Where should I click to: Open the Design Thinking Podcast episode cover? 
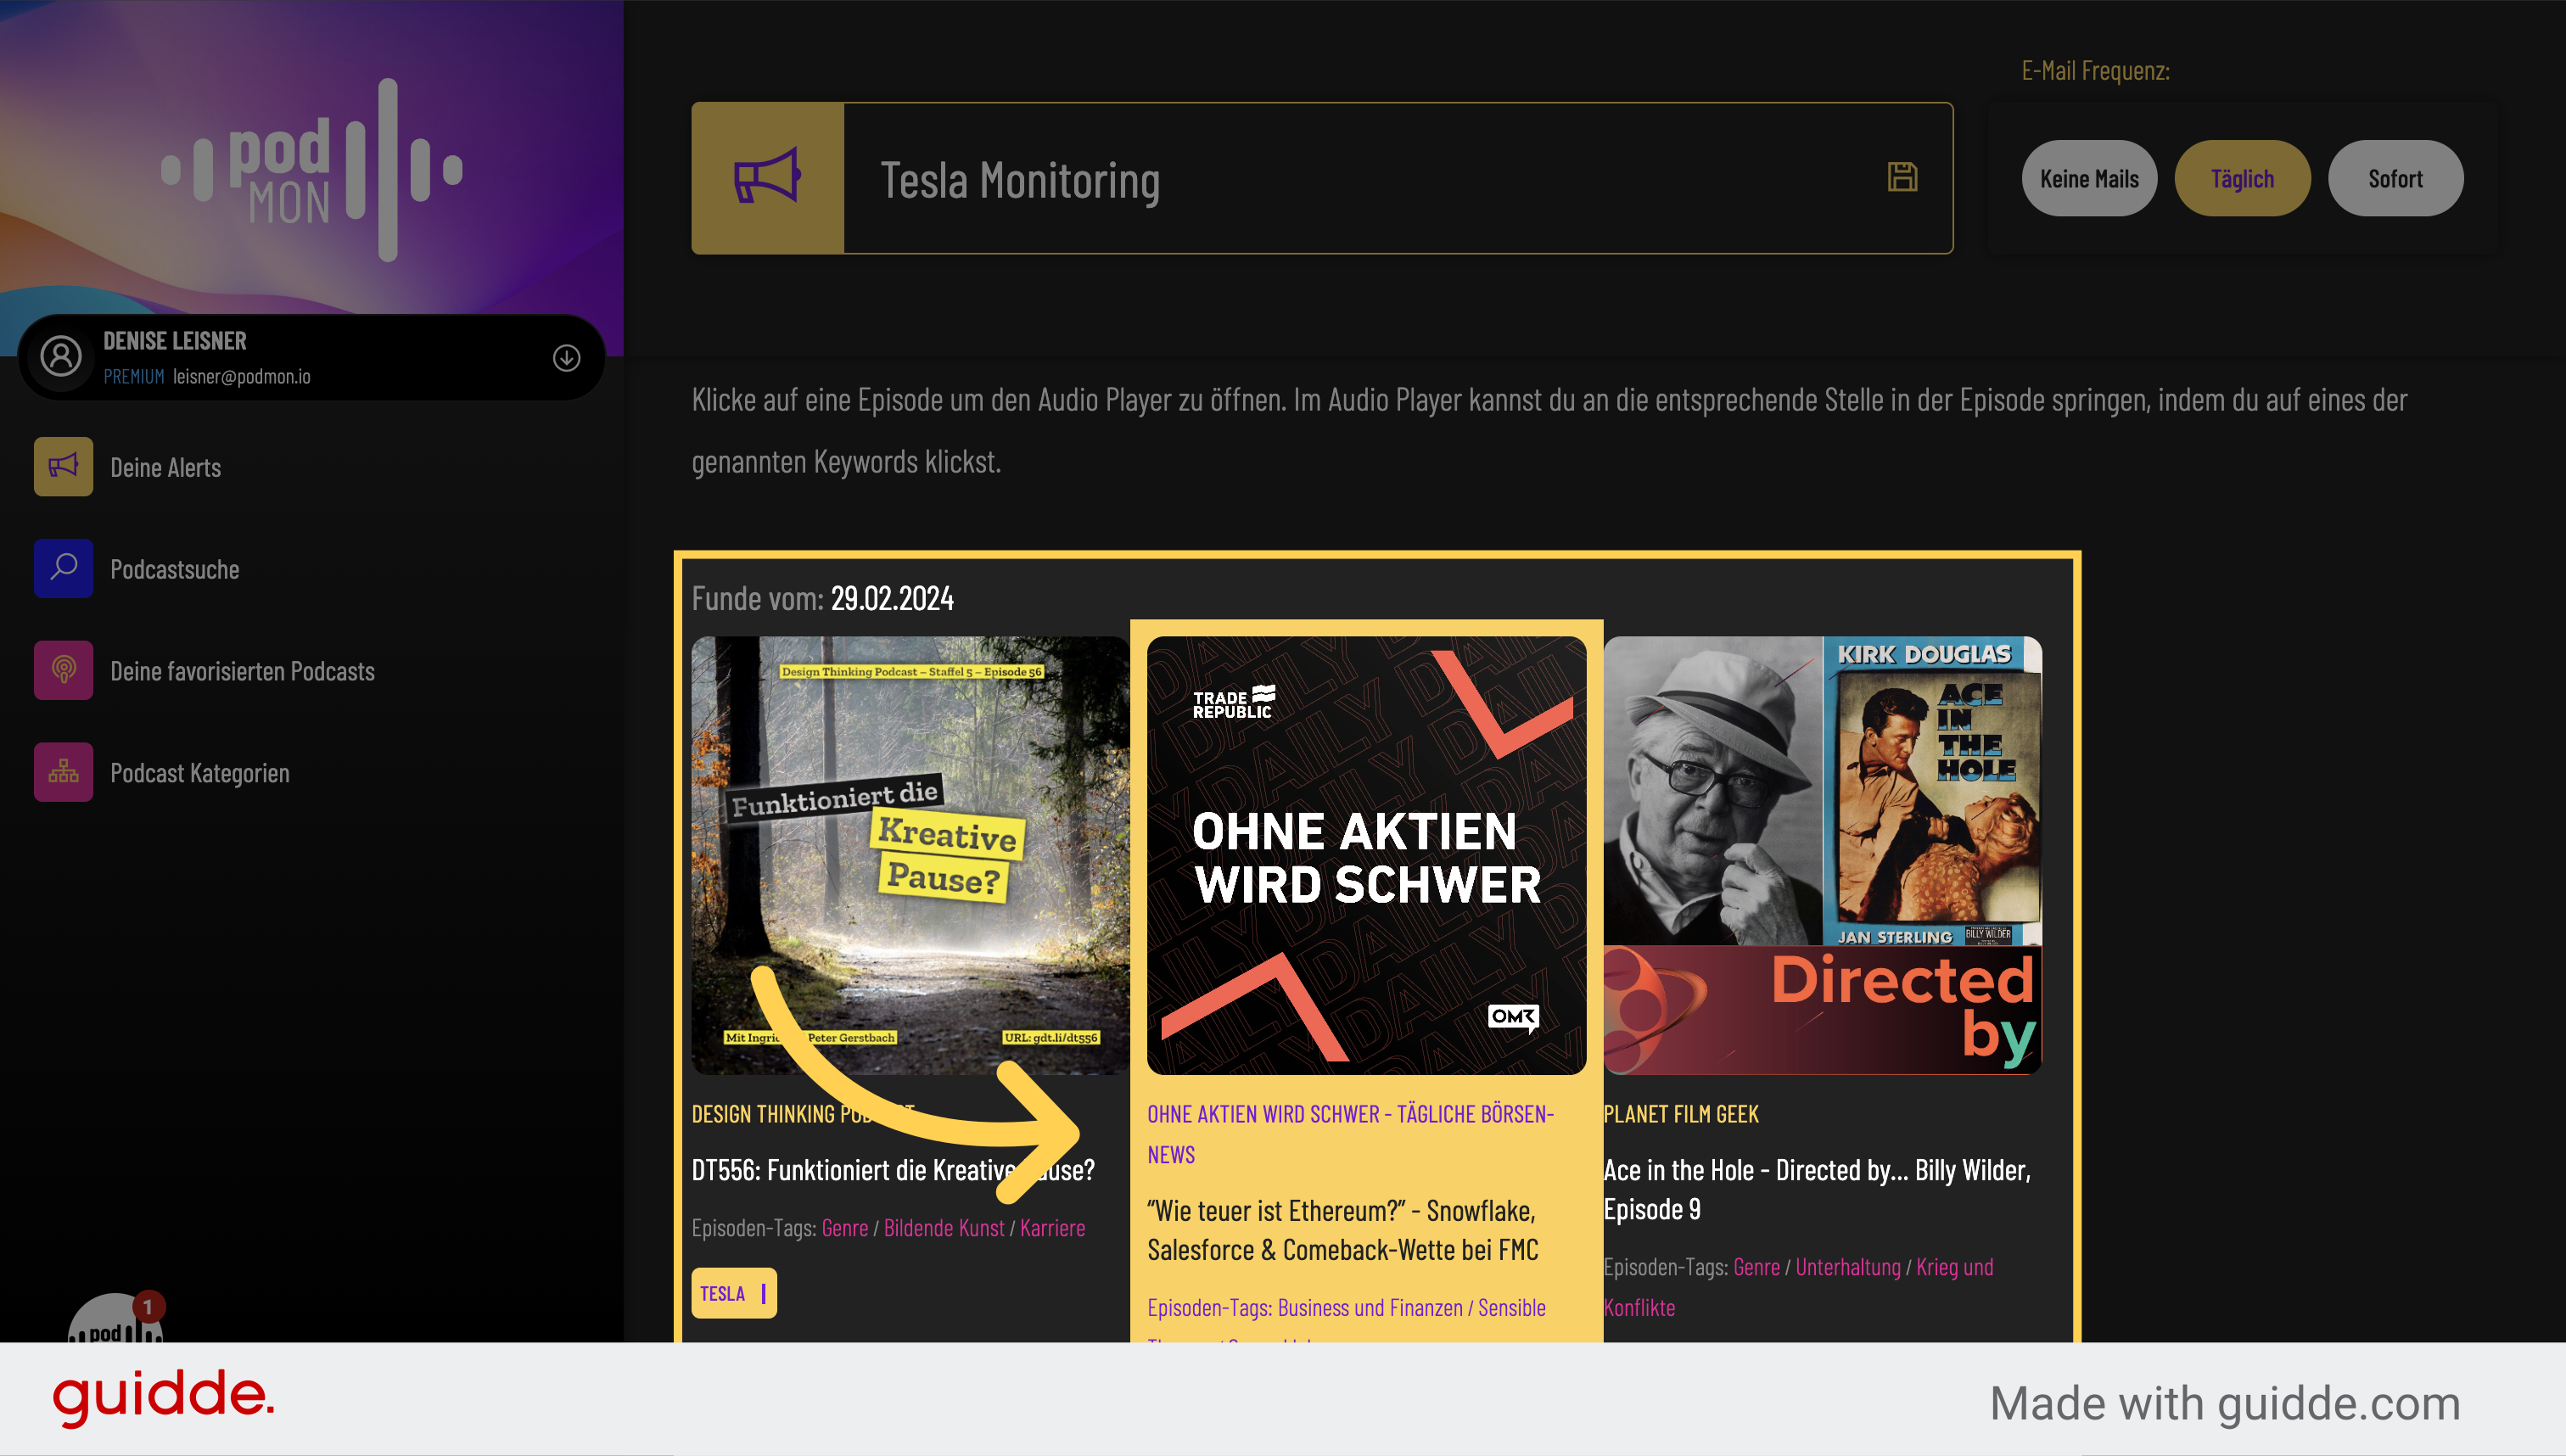coord(910,856)
